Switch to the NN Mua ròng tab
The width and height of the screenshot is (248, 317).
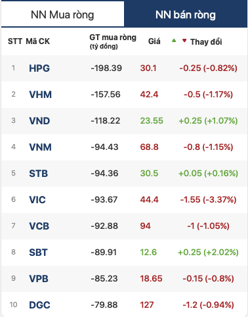[x=62, y=14]
